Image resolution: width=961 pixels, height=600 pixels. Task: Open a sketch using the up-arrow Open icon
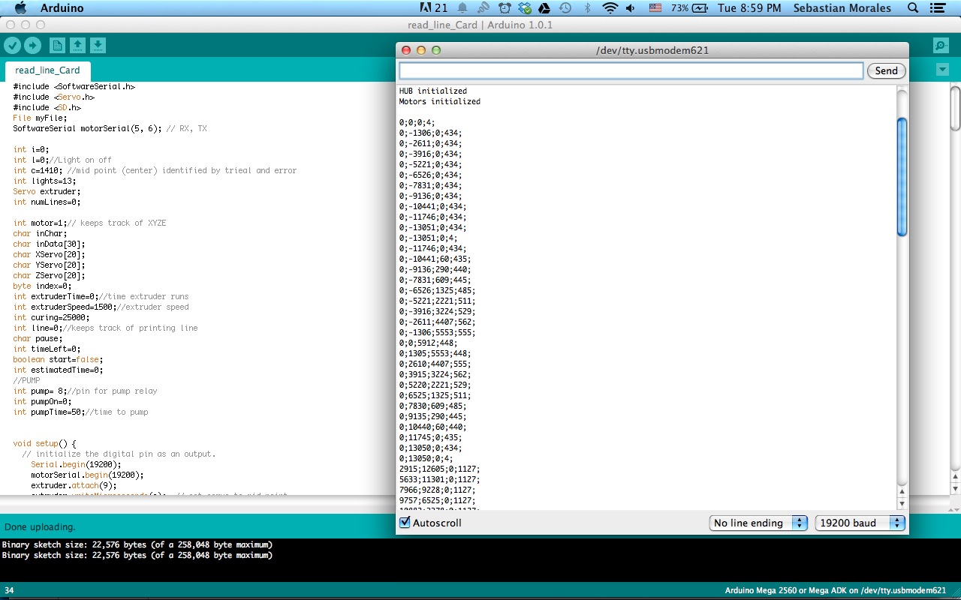pyautogui.click(x=77, y=45)
